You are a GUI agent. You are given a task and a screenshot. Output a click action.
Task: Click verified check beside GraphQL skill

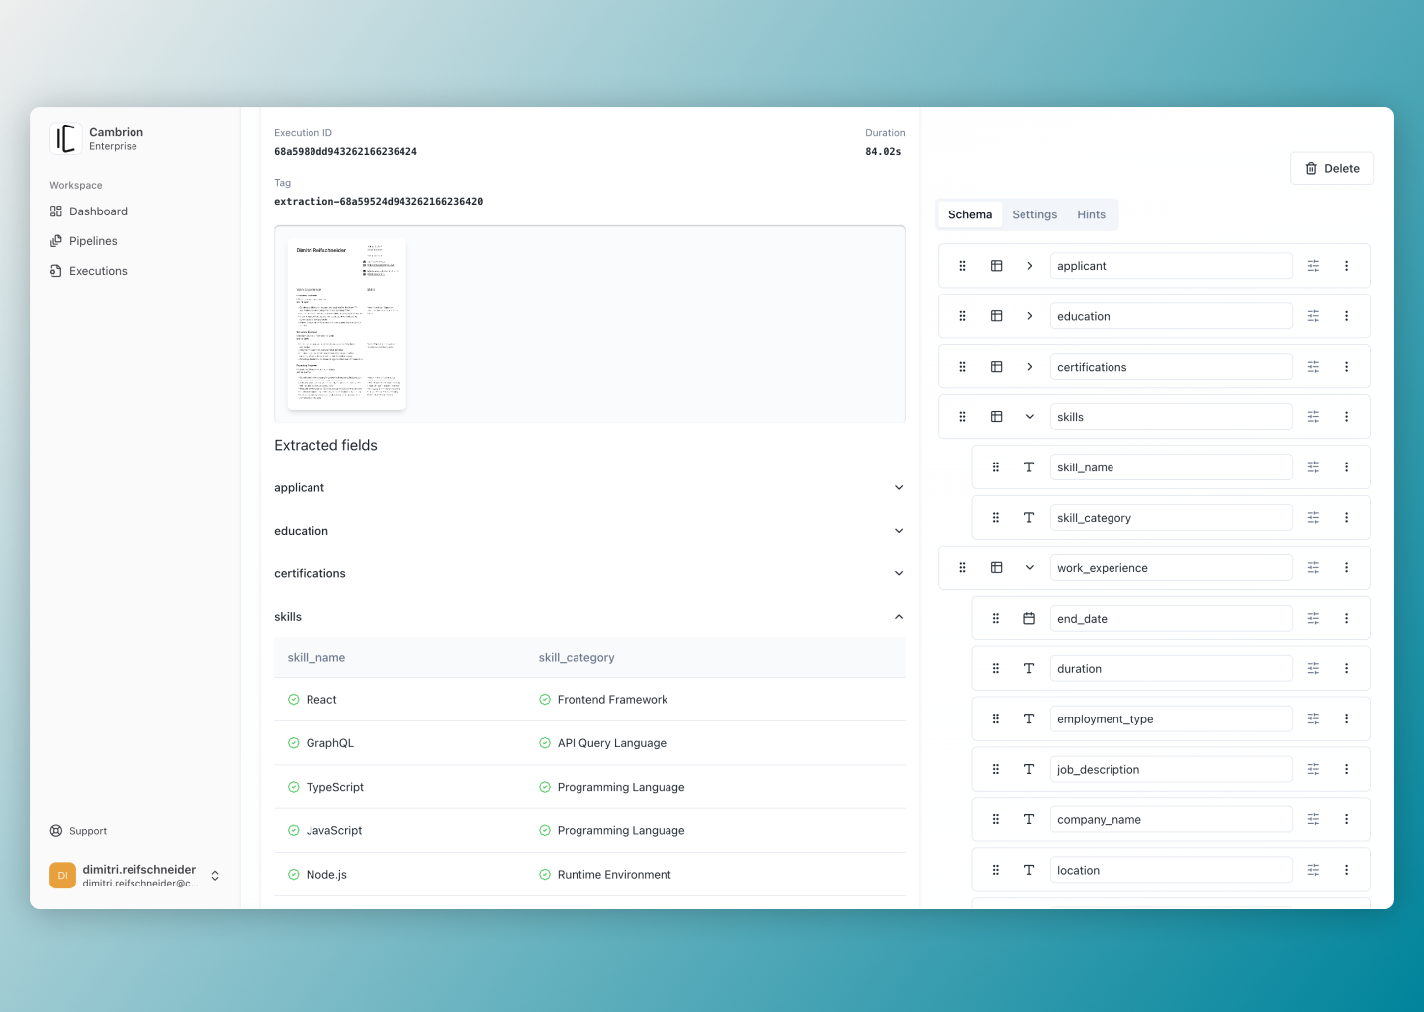pos(294,743)
